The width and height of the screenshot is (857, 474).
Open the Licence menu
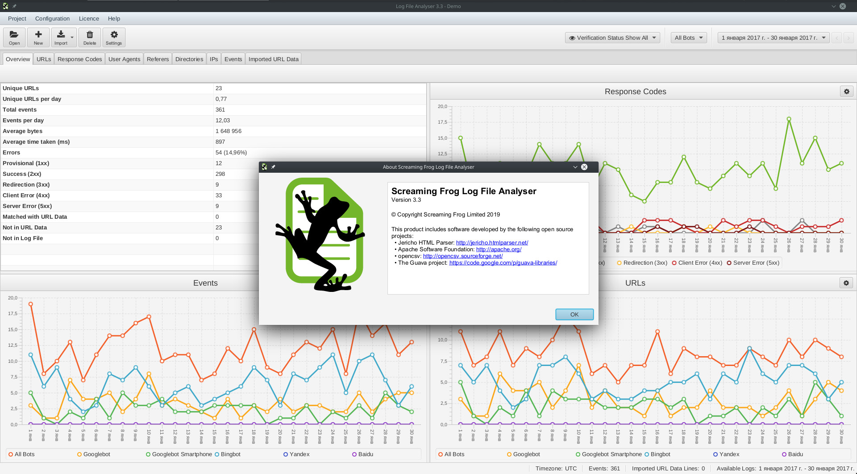click(89, 19)
